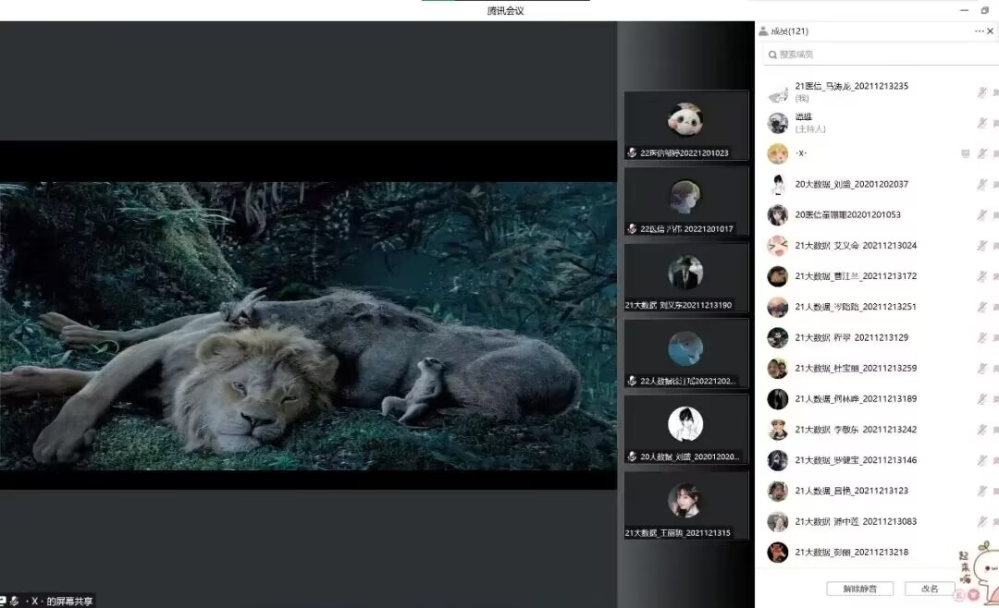Click mic icon for member 20211213083

click(981, 522)
